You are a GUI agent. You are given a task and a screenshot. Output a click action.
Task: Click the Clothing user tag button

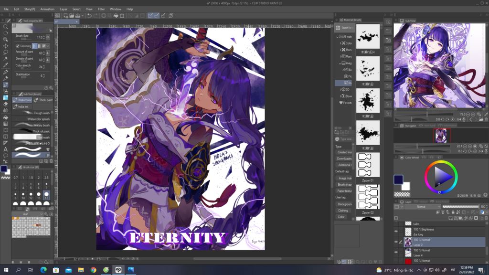[343, 211]
